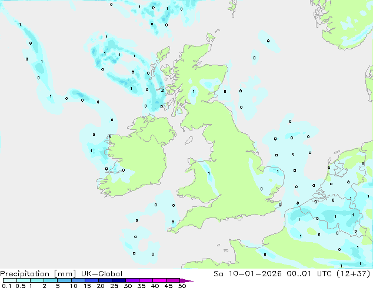This screenshot has height=288, width=373.
Task: Click the above-50 arrow tip of the legend
Action: (x=186, y=280)
